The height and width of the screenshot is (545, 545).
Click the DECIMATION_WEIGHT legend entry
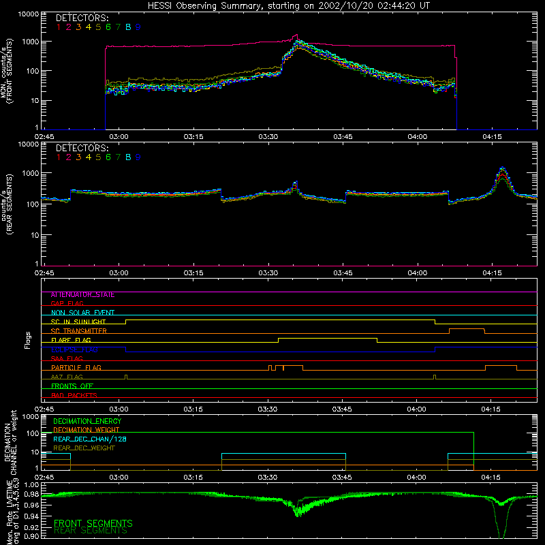[x=87, y=430]
